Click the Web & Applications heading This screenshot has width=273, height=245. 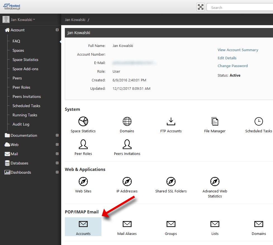tap(85, 169)
